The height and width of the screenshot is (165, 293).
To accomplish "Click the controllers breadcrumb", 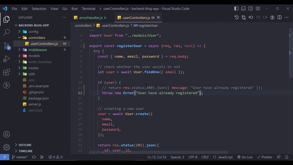I will tap(83, 26).
